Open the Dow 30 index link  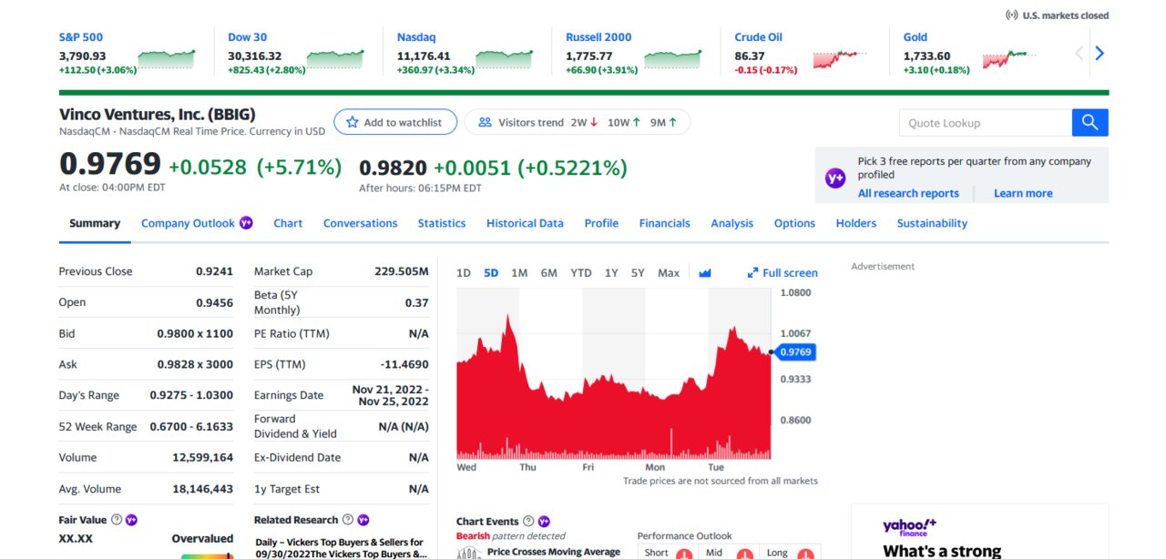tap(248, 37)
